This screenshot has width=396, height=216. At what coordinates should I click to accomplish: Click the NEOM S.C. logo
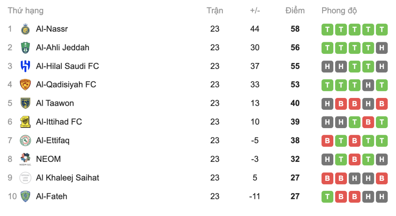(x=25, y=159)
